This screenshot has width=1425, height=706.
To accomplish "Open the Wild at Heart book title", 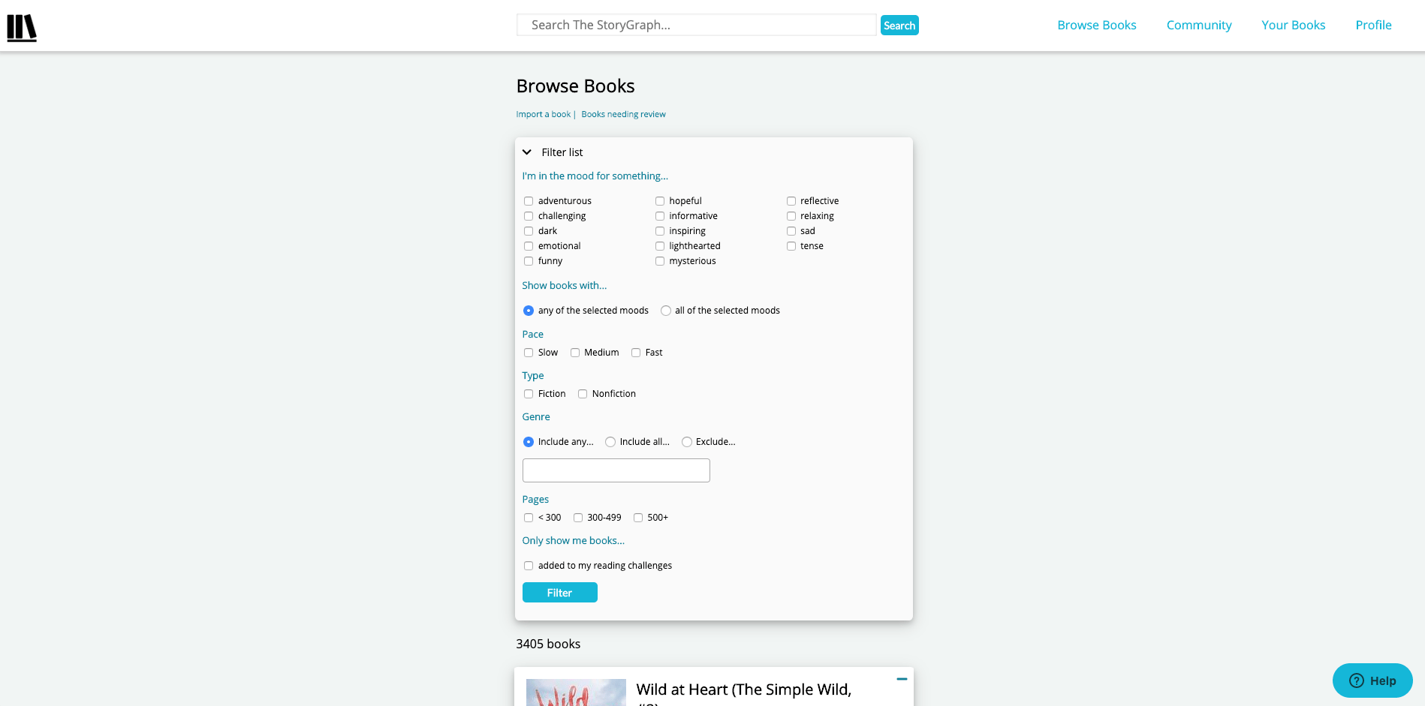I will point(744,692).
